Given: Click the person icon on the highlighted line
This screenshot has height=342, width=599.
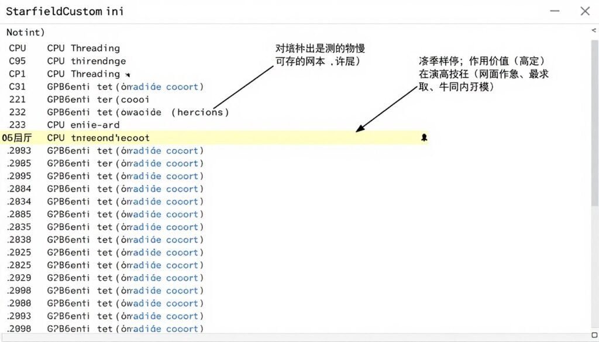Looking at the screenshot, I should click(424, 137).
